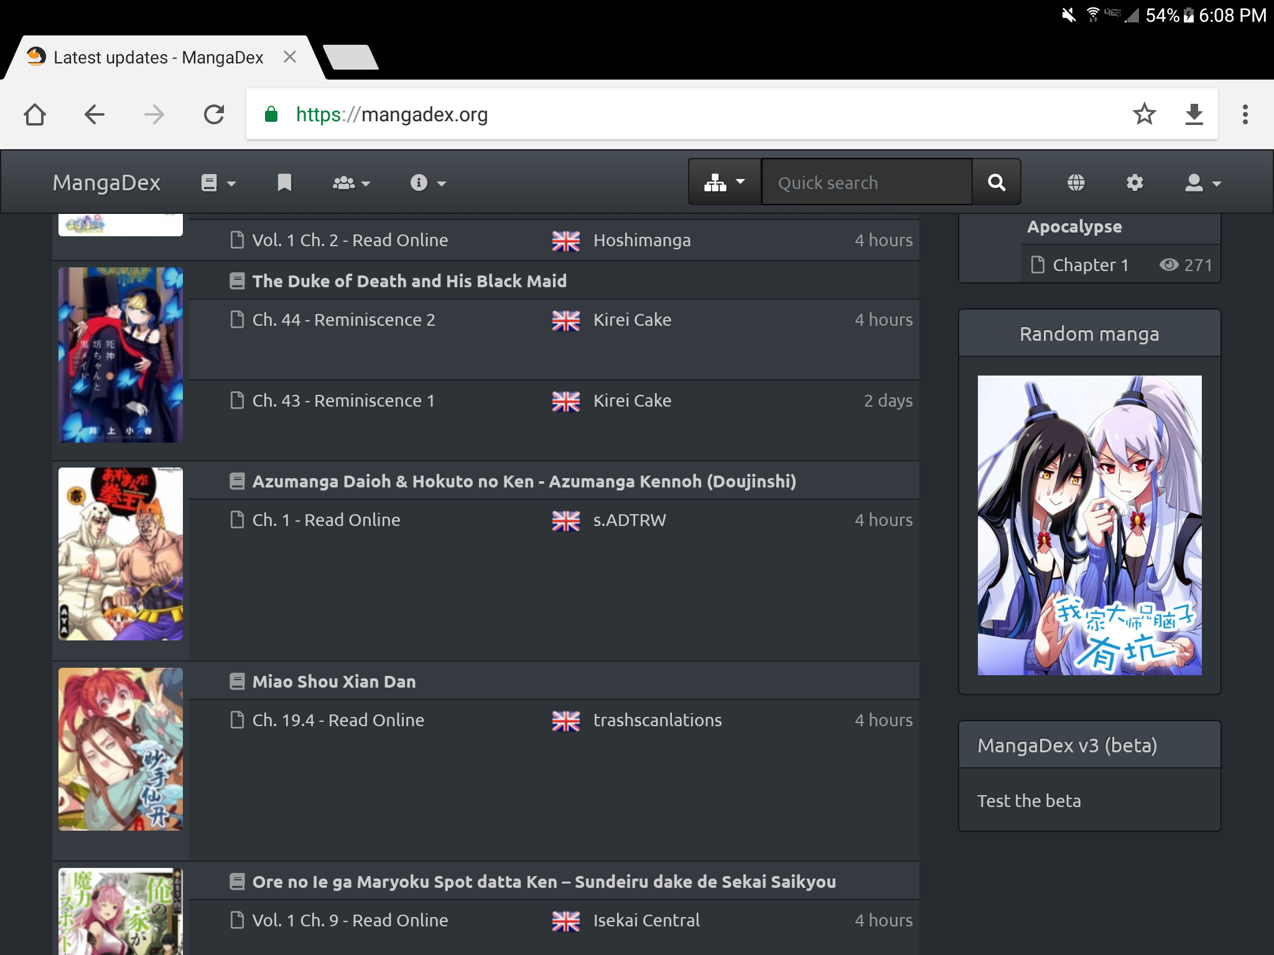Open the info dropdown menu

[428, 183]
